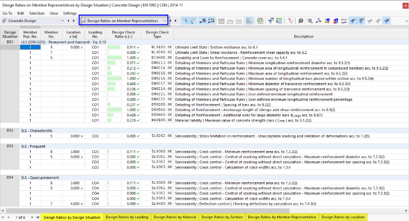
Task: Switch to Design Ratios by Material tab
Action: (x=175, y=217)
